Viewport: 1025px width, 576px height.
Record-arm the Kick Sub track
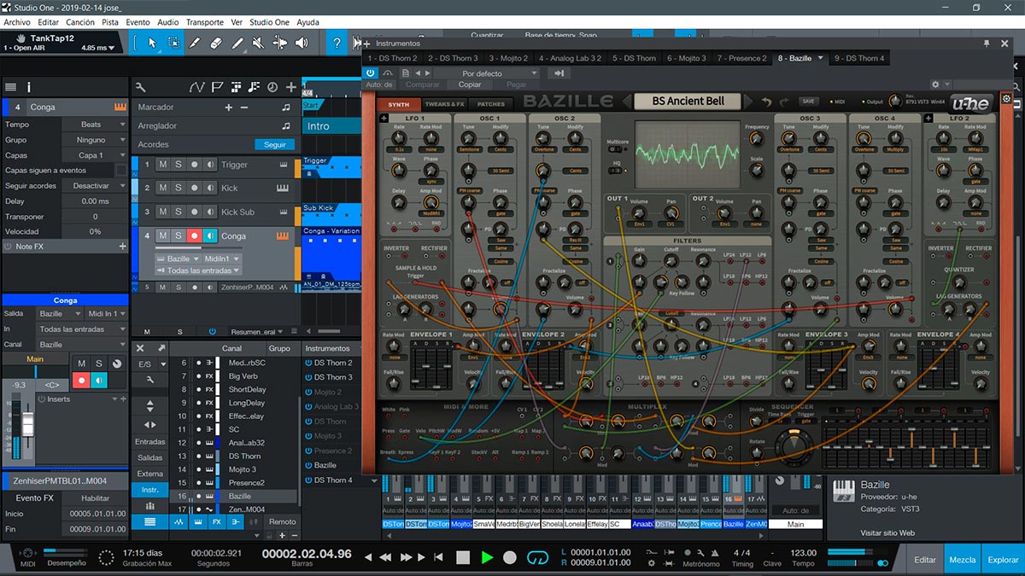(195, 212)
